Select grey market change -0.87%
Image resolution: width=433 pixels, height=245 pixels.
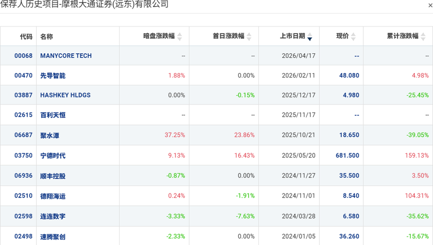pos(176,175)
